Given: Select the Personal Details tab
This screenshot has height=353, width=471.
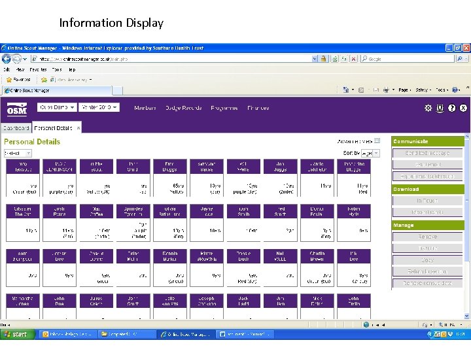Looking at the screenshot, I should 53,128.
